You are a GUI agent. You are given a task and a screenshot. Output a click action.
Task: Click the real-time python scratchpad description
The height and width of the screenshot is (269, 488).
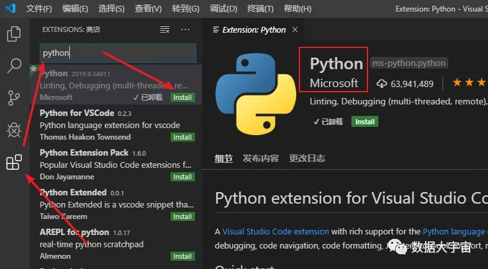coord(92,245)
